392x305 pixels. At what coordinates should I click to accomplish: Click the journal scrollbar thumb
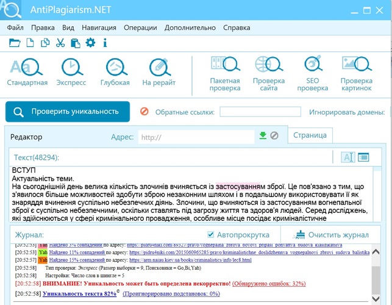(376, 280)
